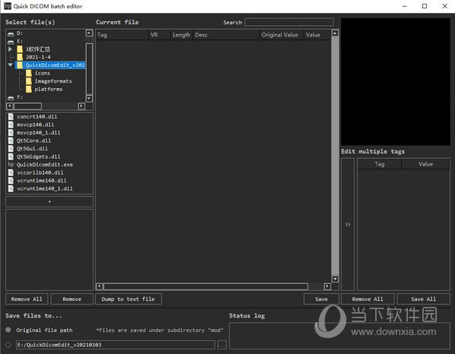
Task: Click the Desc column header
Action: (226, 35)
